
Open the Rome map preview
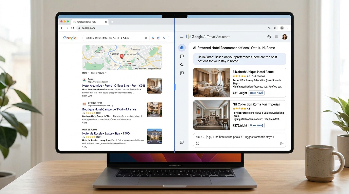(122, 58)
